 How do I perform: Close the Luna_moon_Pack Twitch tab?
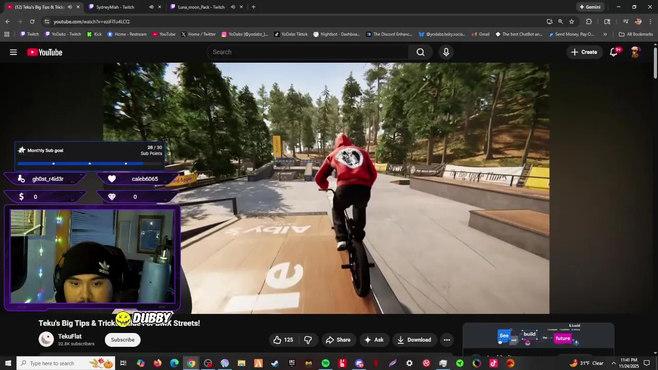(241, 7)
